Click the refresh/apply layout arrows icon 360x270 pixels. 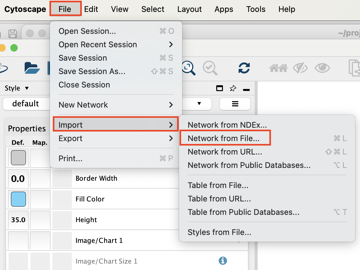point(244,68)
